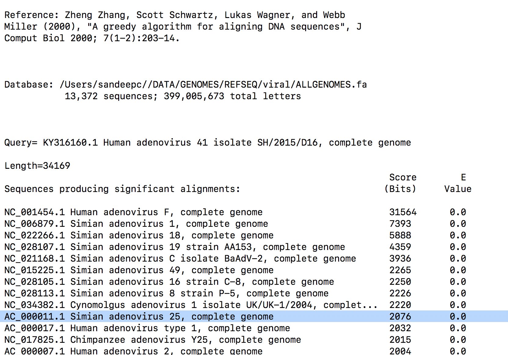Select Simian adenovirus 8 strain P-5 row
Image resolution: width=508 pixels, height=355 pixels.
point(166,293)
